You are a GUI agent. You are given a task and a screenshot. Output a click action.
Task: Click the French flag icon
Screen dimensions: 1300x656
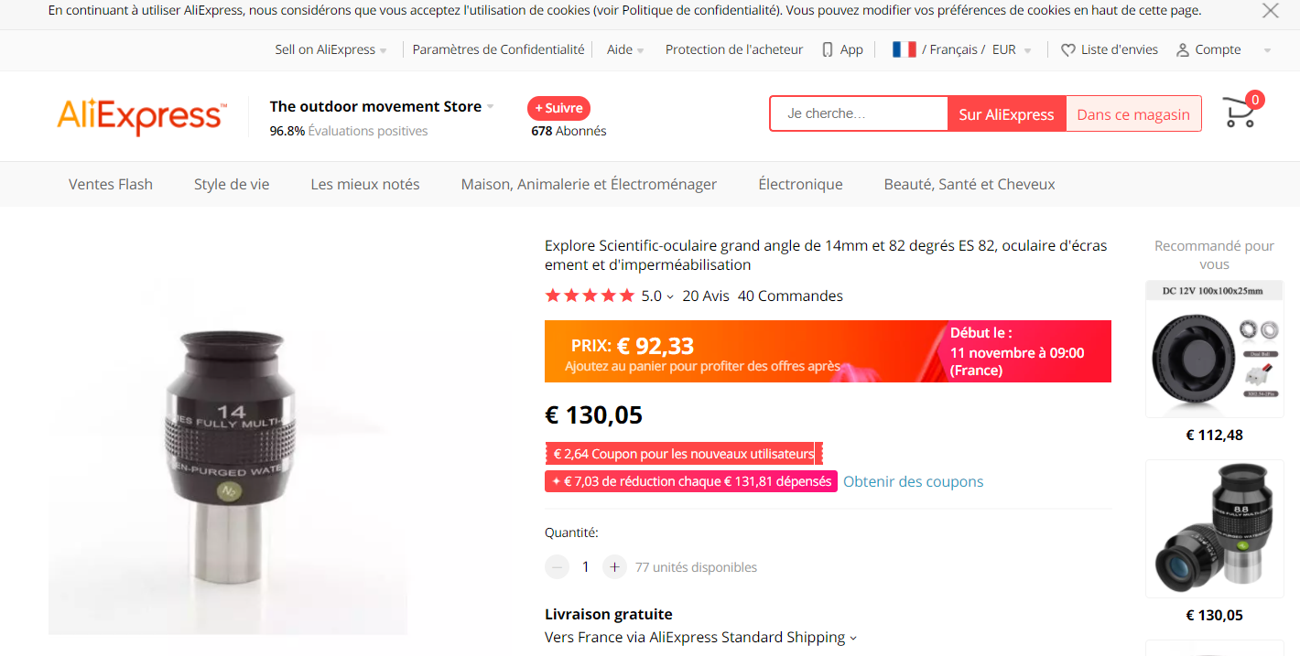coord(904,49)
